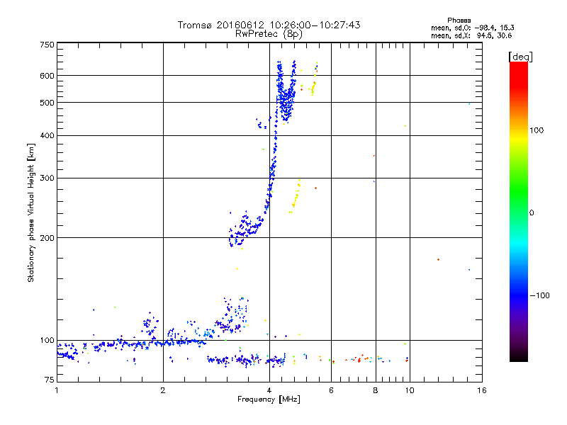Click the blue F-layer cluster near 200 km
Viewport: 567px width, 425px height.
pos(246,228)
